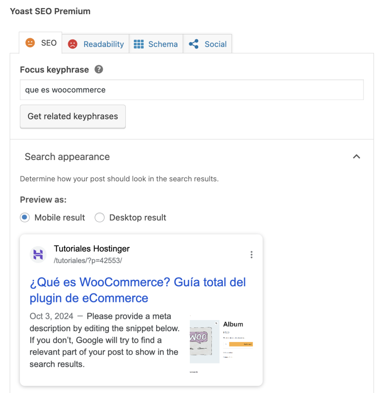Select the Mobile result preview option
Image resolution: width=383 pixels, height=393 pixels.
click(59, 217)
